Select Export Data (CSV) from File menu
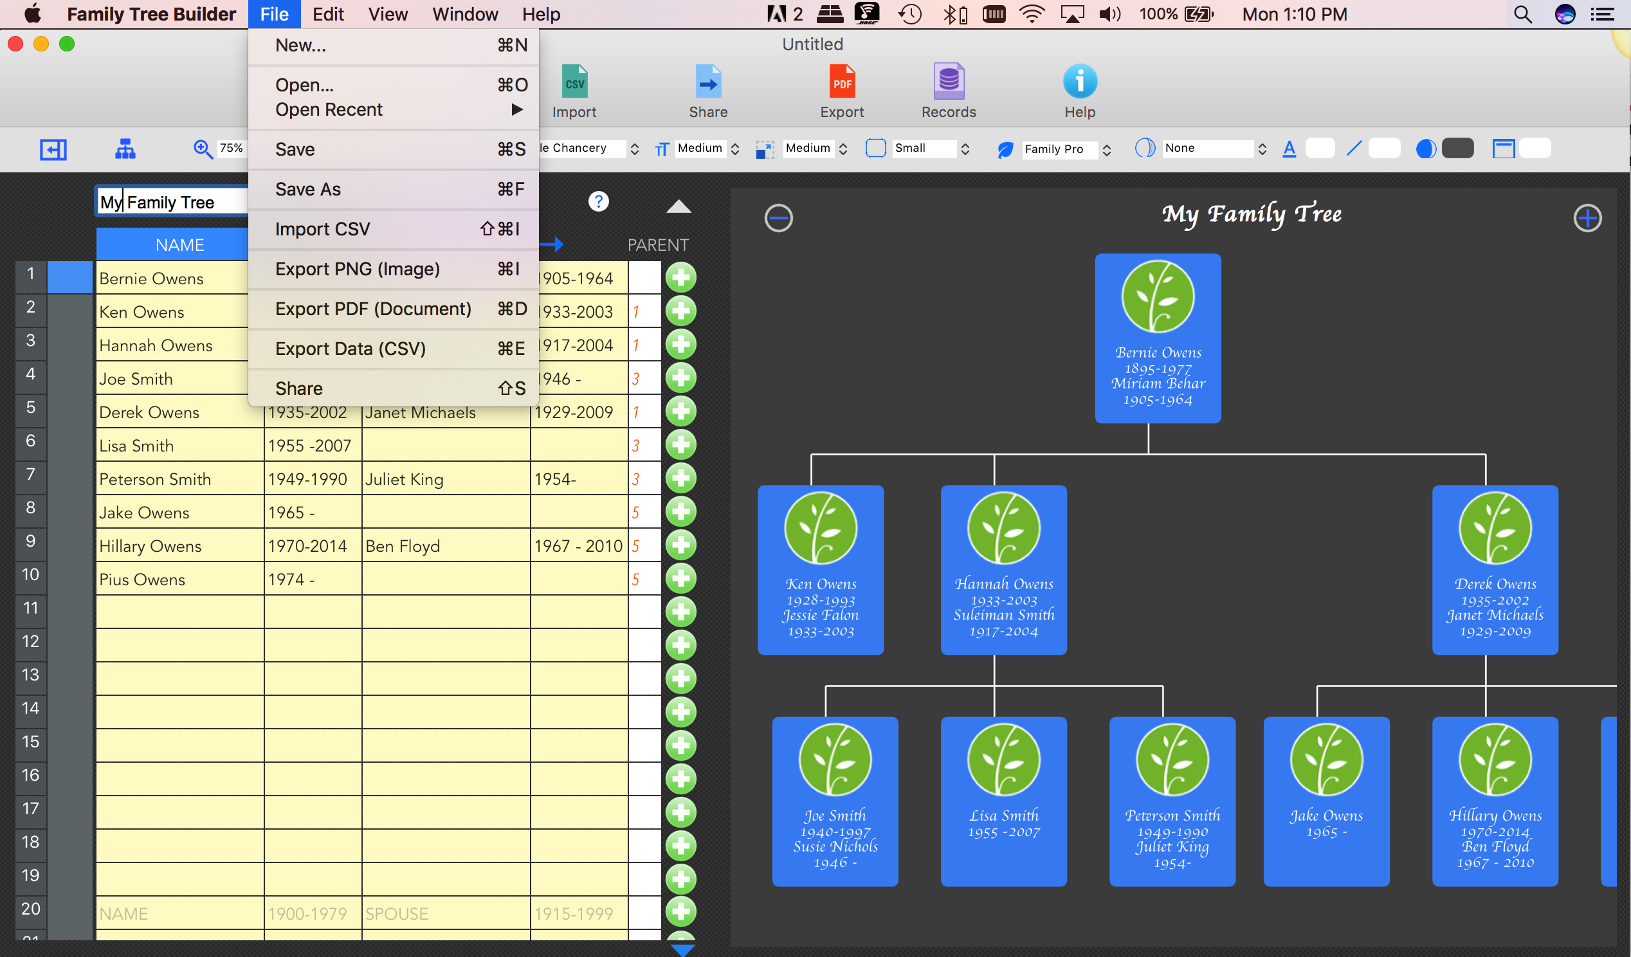Screen dimensions: 1631x957 click(x=350, y=349)
